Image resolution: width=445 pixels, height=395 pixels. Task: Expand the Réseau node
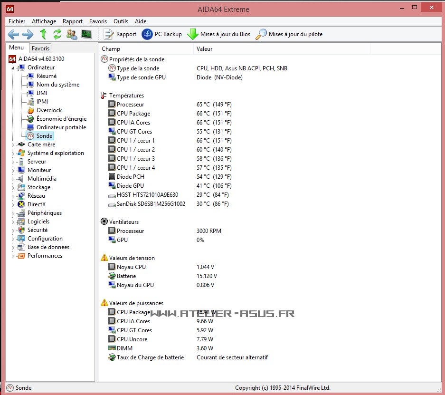click(x=13, y=196)
